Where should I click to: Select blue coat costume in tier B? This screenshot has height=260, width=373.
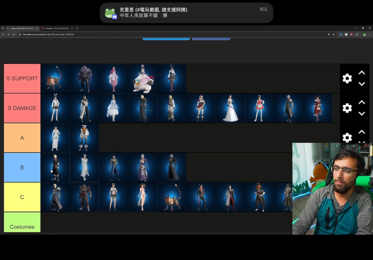click(x=114, y=167)
